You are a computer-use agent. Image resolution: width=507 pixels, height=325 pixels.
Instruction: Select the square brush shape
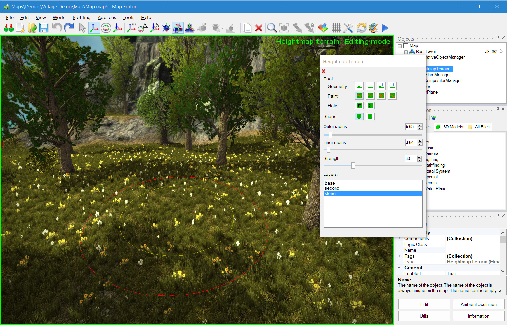click(370, 116)
